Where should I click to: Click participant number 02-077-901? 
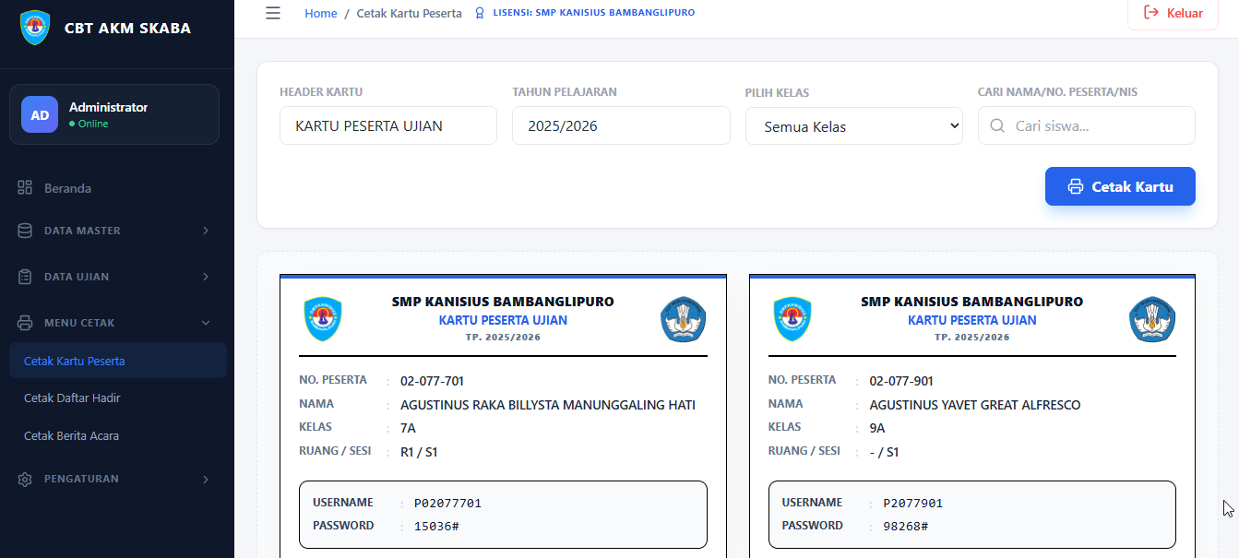click(x=901, y=381)
